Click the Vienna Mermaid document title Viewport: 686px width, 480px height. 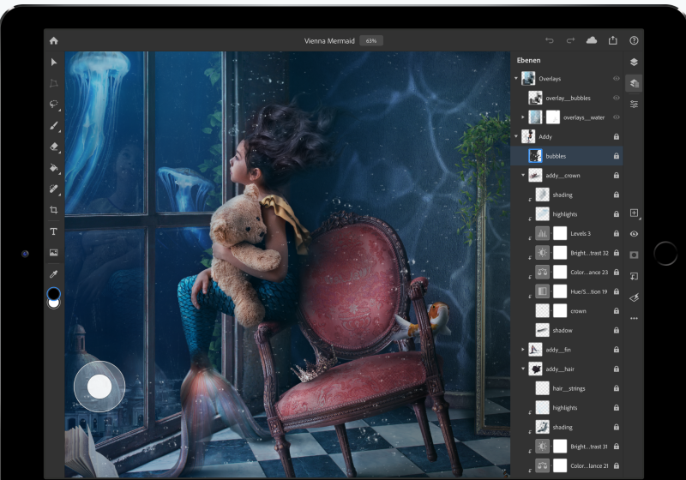[x=329, y=40]
